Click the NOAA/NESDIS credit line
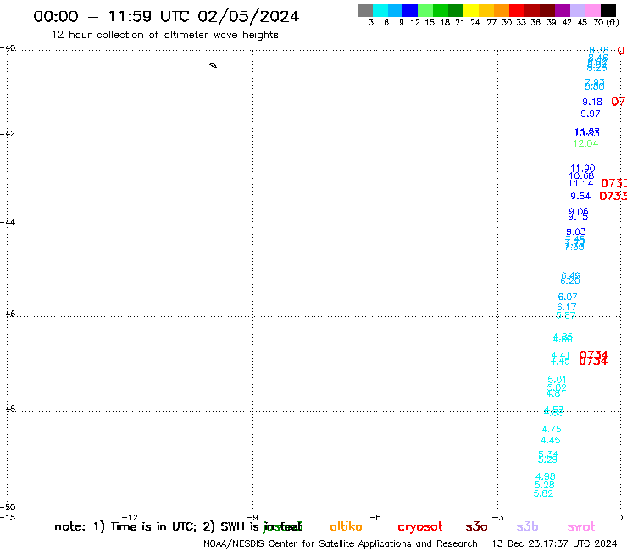 point(341,544)
